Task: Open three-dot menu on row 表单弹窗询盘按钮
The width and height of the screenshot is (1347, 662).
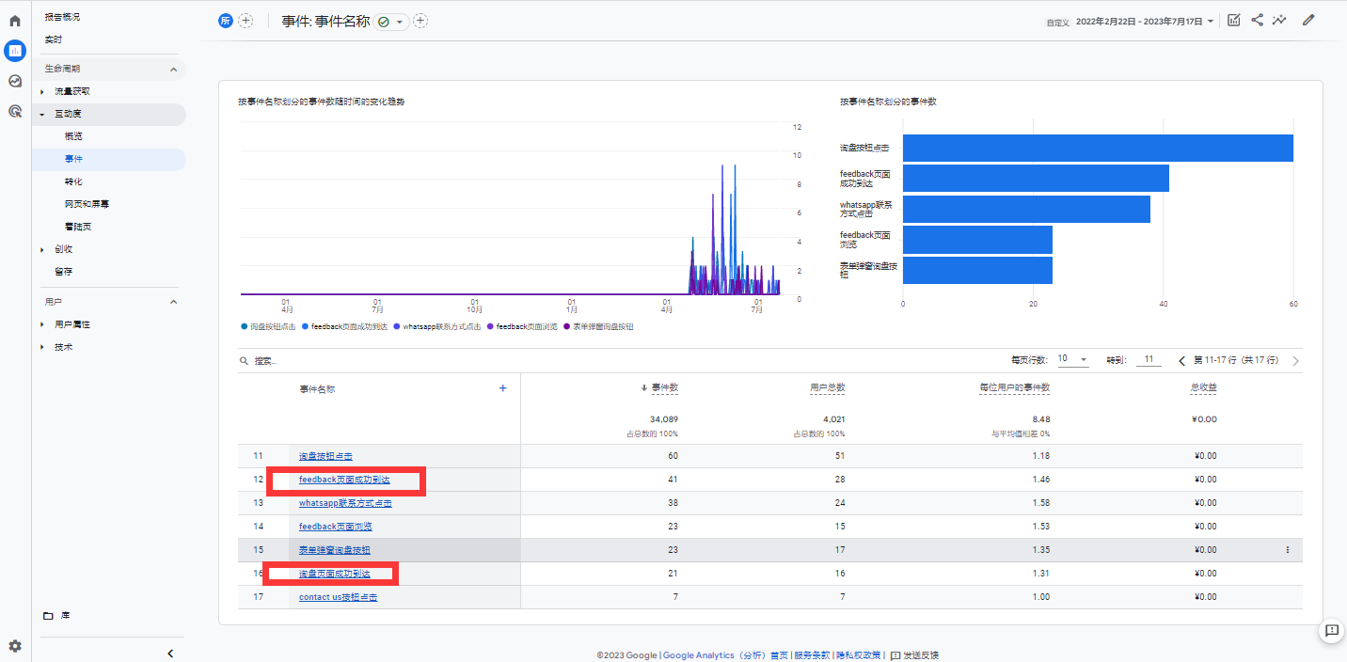Action: pos(1288,550)
